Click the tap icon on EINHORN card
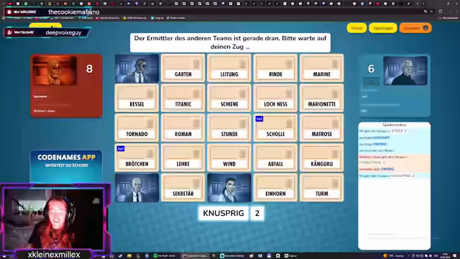 289,183
